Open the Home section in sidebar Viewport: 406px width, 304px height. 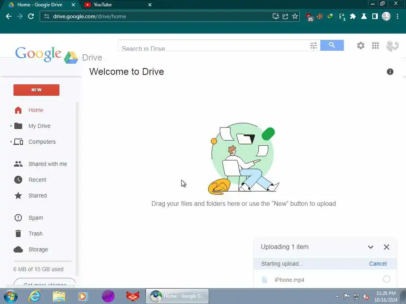click(36, 110)
